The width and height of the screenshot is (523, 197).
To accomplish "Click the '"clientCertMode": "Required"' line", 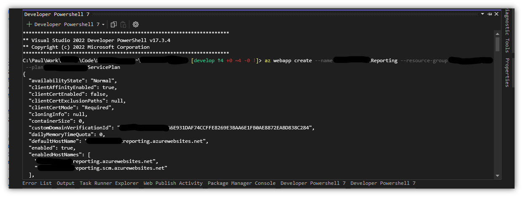I will click(71, 108).
